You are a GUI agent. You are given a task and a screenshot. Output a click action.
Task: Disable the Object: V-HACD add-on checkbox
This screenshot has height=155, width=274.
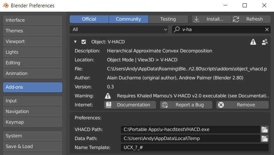pyautogui.click(x=84, y=42)
